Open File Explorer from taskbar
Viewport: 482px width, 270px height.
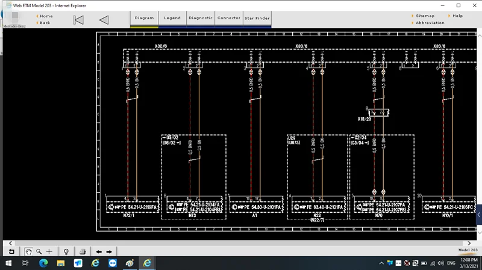click(61, 263)
